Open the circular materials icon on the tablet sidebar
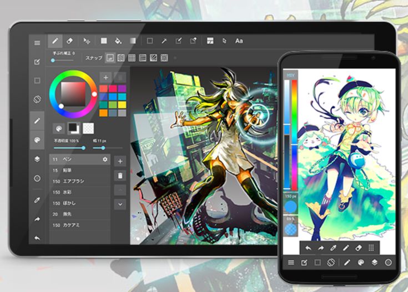The height and width of the screenshot is (292, 408). 37,178
